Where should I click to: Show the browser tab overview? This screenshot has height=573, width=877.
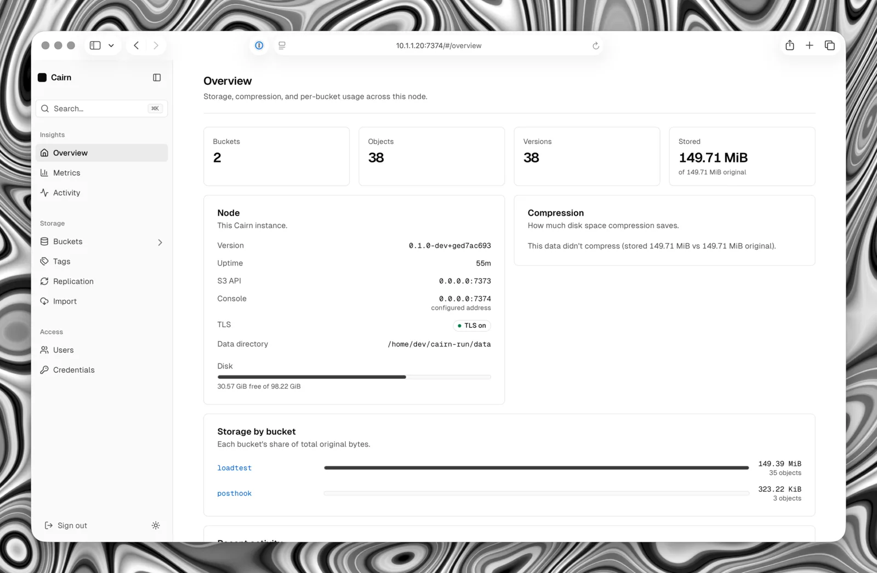pyautogui.click(x=830, y=45)
